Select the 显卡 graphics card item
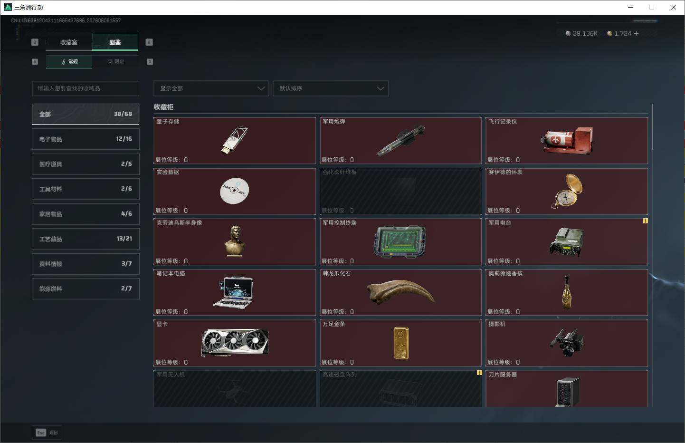This screenshot has width=685, height=443. [x=235, y=343]
